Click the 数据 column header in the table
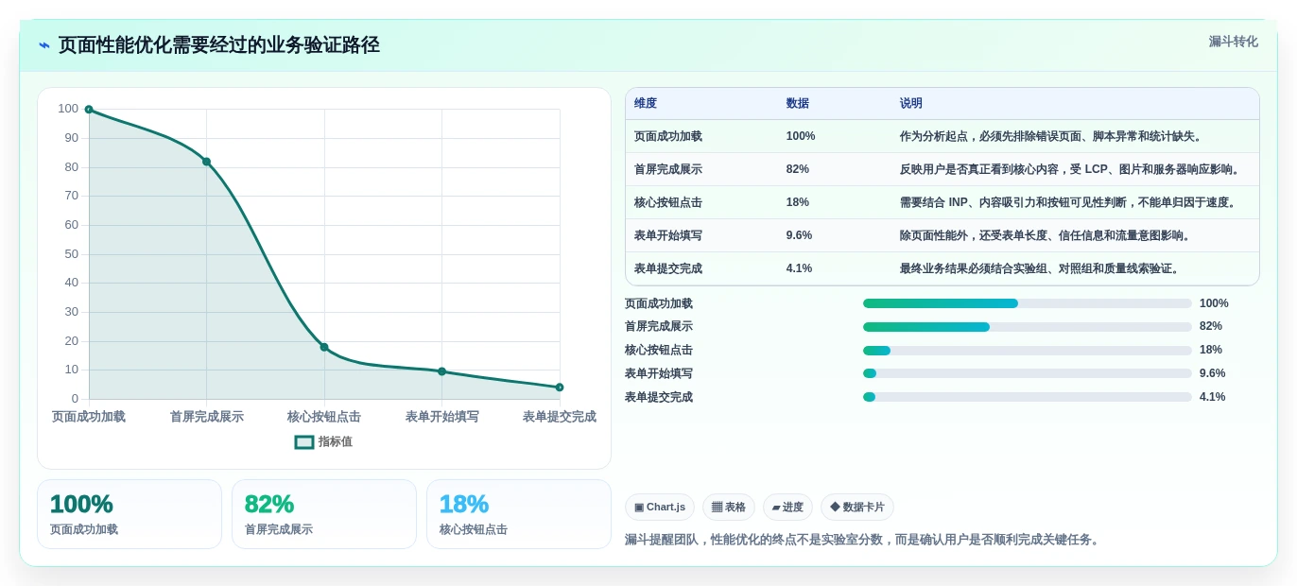Viewport: 1297px width, 586px height. pos(798,103)
